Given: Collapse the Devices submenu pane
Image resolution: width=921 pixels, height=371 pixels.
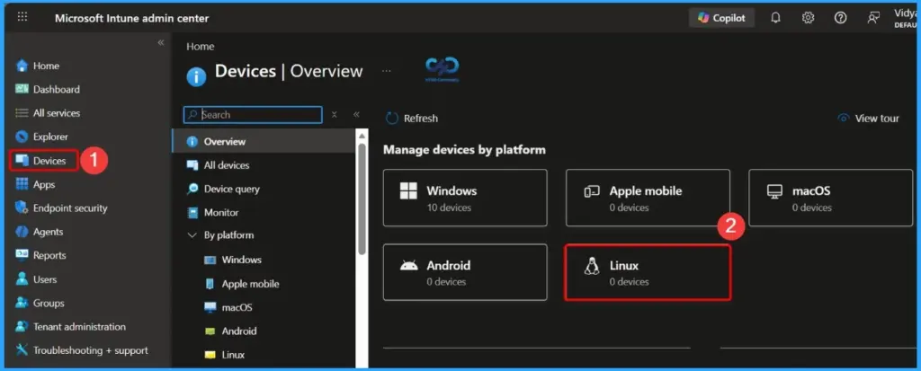Looking at the screenshot, I should tap(356, 115).
